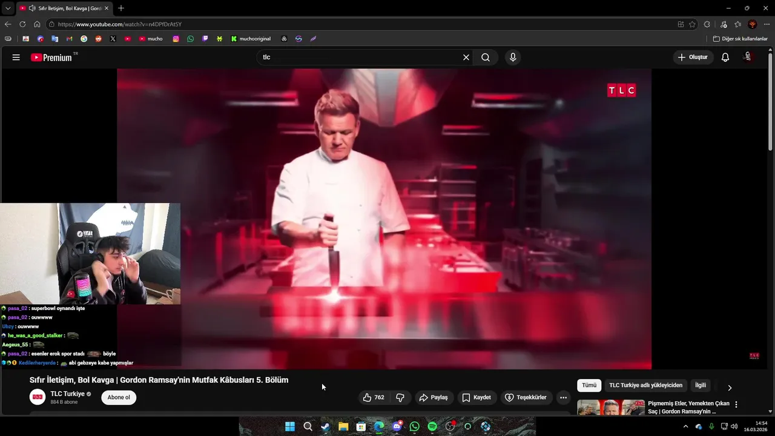Open 'Pişmemiş Etler' suggested video thumbnail
Image resolution: width=775 pixels, height=436 pixels.
[611, 408]
